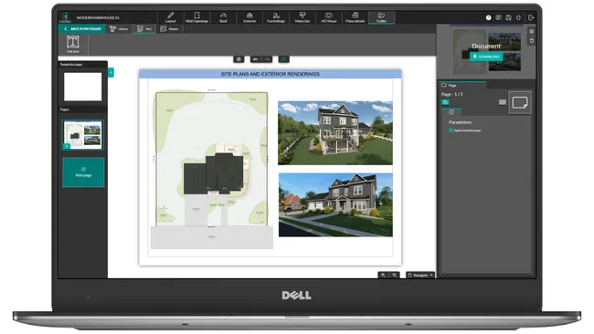Click the Add page button
This screenshot has width=594, height=334.
click(83, 172)
